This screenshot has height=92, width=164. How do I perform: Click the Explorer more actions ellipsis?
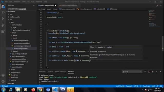(x=34, y=6)
